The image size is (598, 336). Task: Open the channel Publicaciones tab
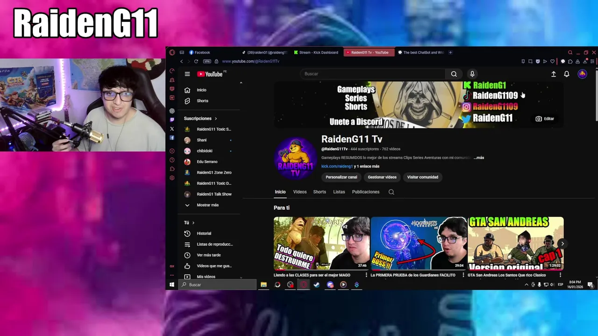click(x=366, y=192)
